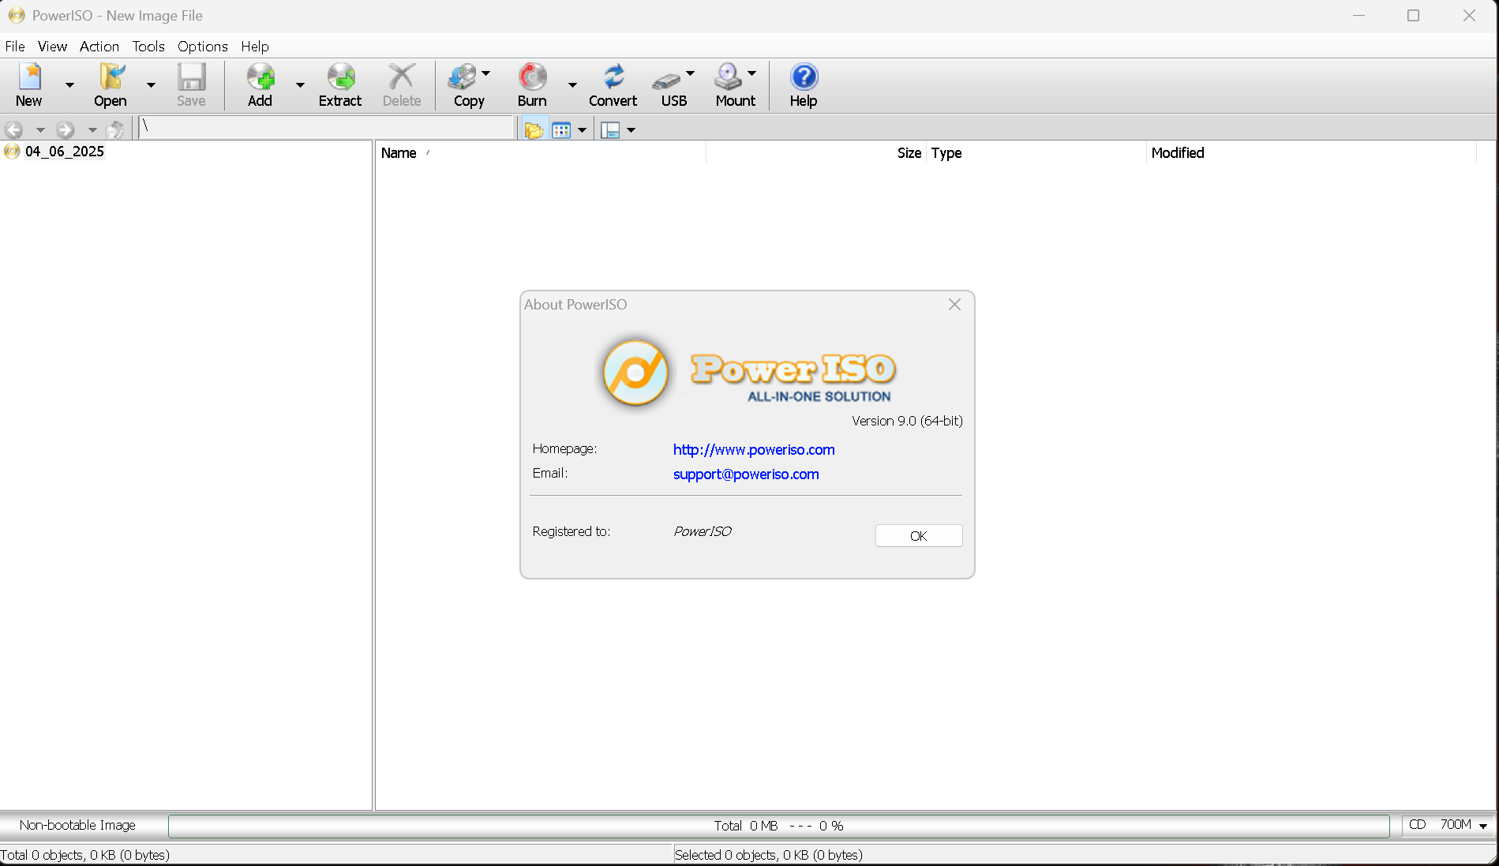
Task: Open the Tools menu
Action: pos(148,47)
